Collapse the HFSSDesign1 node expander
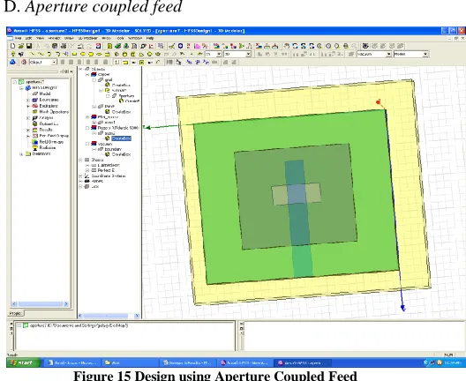The image size is (466, 381). pyautogui.click(x=21, y=88)
